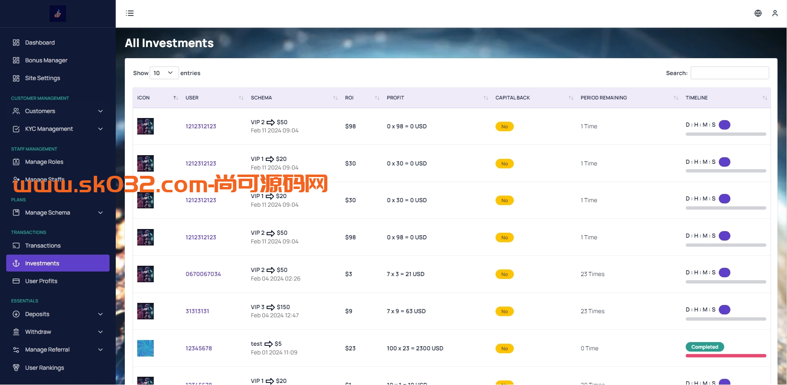Open the language globe icon
787x385 pixels.
758,13
